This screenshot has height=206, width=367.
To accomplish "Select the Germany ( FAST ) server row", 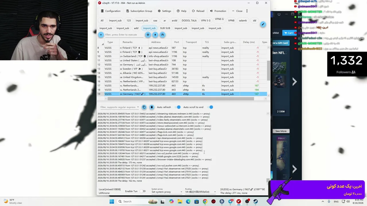I will [x=182, y=94].
